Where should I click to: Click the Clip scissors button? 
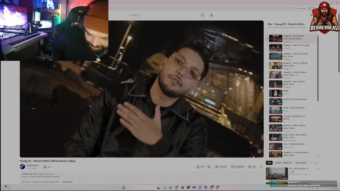coord(252,167)
